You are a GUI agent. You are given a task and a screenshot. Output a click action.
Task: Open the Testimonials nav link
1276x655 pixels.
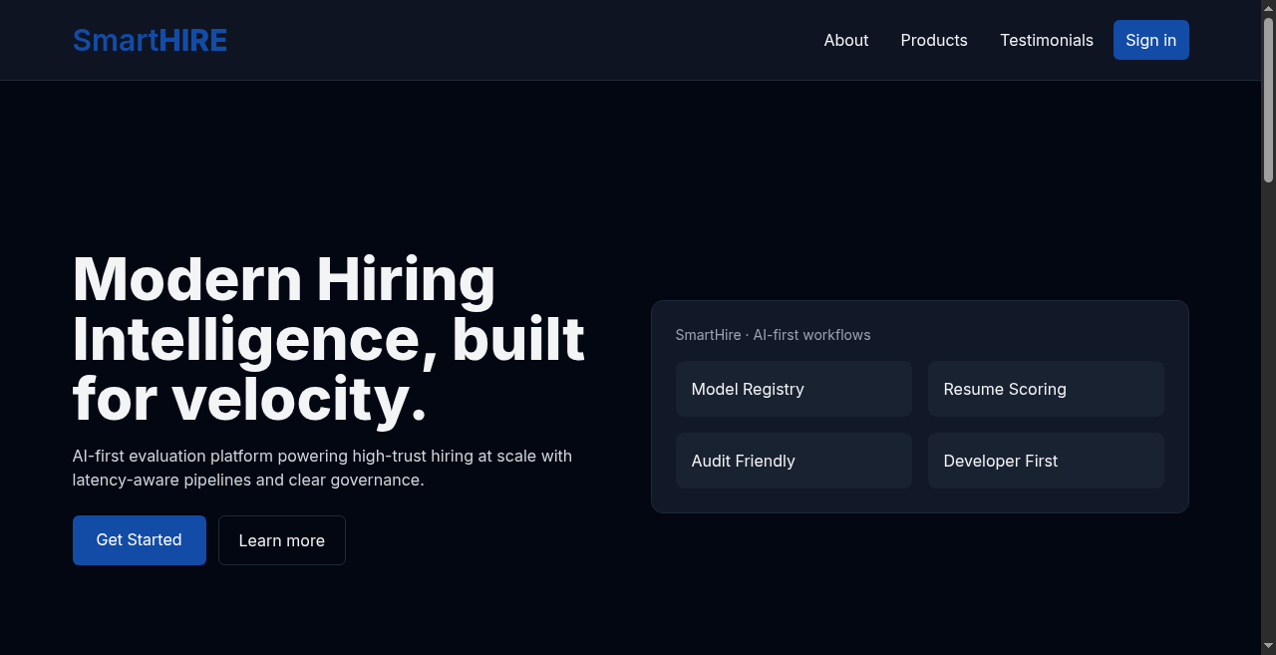click(x=1047, y=40)
